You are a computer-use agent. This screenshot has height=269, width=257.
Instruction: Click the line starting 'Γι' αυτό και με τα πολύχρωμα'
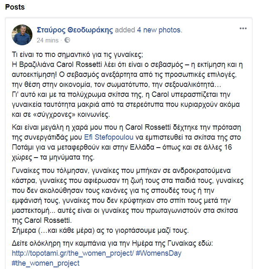point(121,94)
